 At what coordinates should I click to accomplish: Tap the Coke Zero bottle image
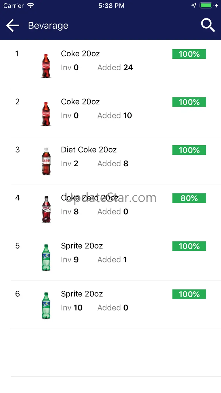click(46, 210)
